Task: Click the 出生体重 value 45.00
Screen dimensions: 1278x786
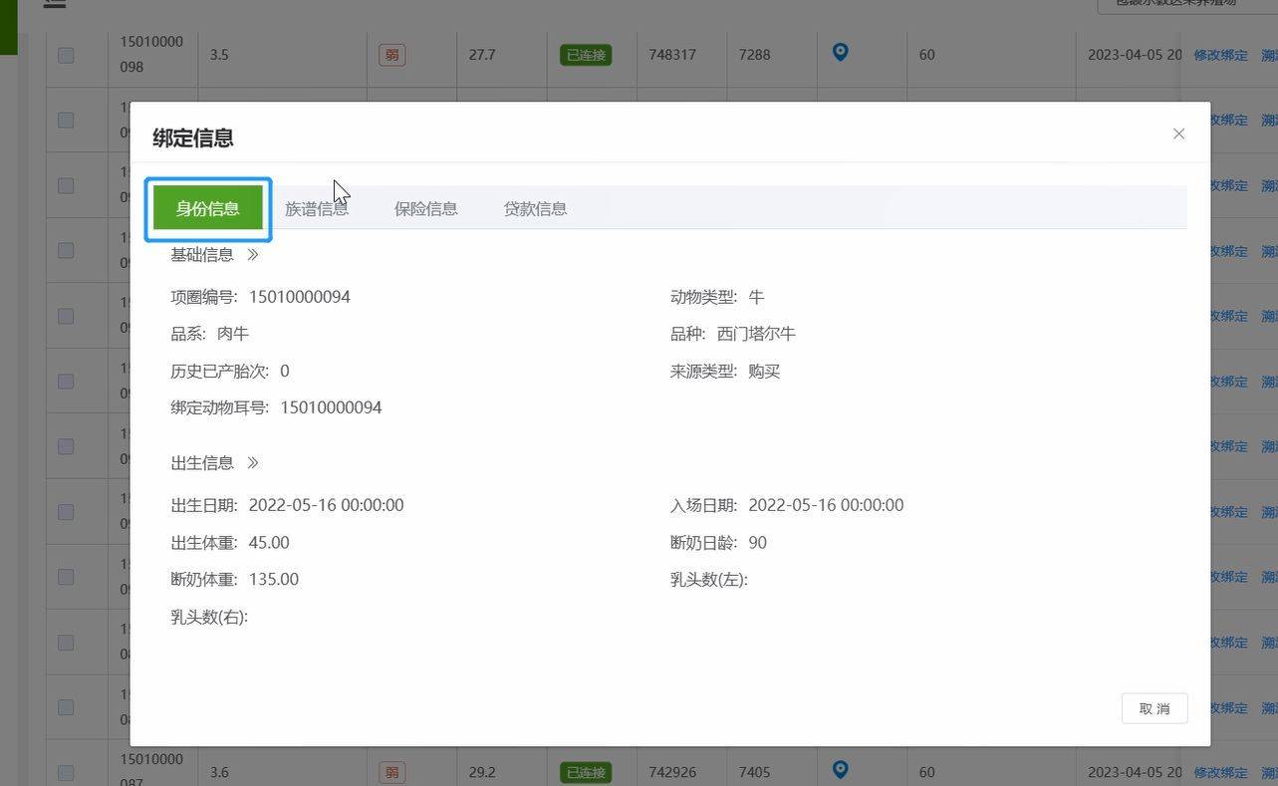Action: click(269, 543)
